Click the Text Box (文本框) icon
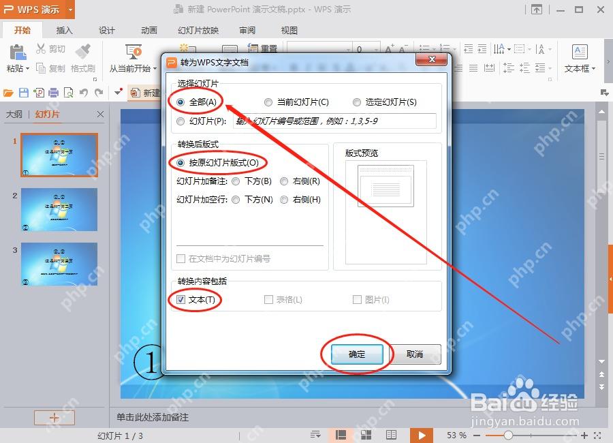This screenshot has width=613, height=443. [580, 52]
